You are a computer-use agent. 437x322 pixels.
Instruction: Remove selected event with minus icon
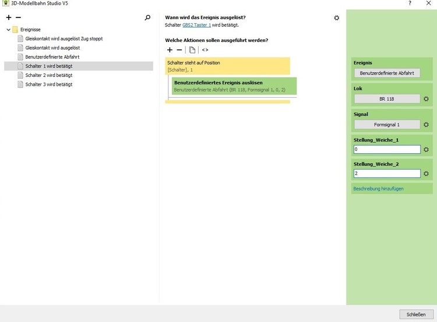(19, 17)
